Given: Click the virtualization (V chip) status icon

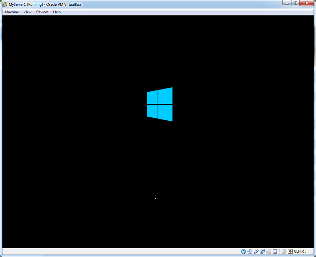Looking at the screenshot, I should (275, 251).
